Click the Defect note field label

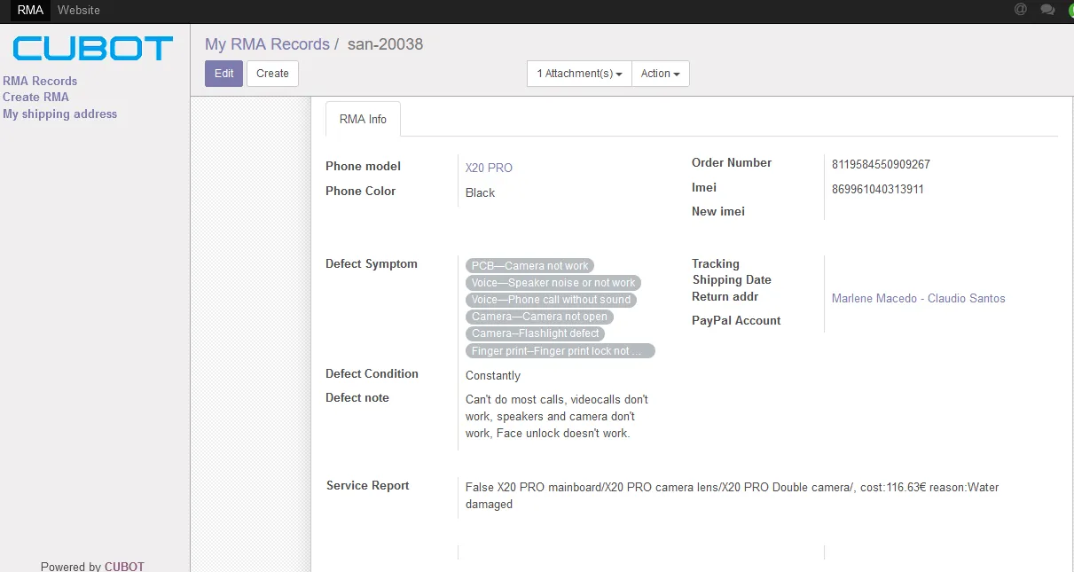(357, 397)
